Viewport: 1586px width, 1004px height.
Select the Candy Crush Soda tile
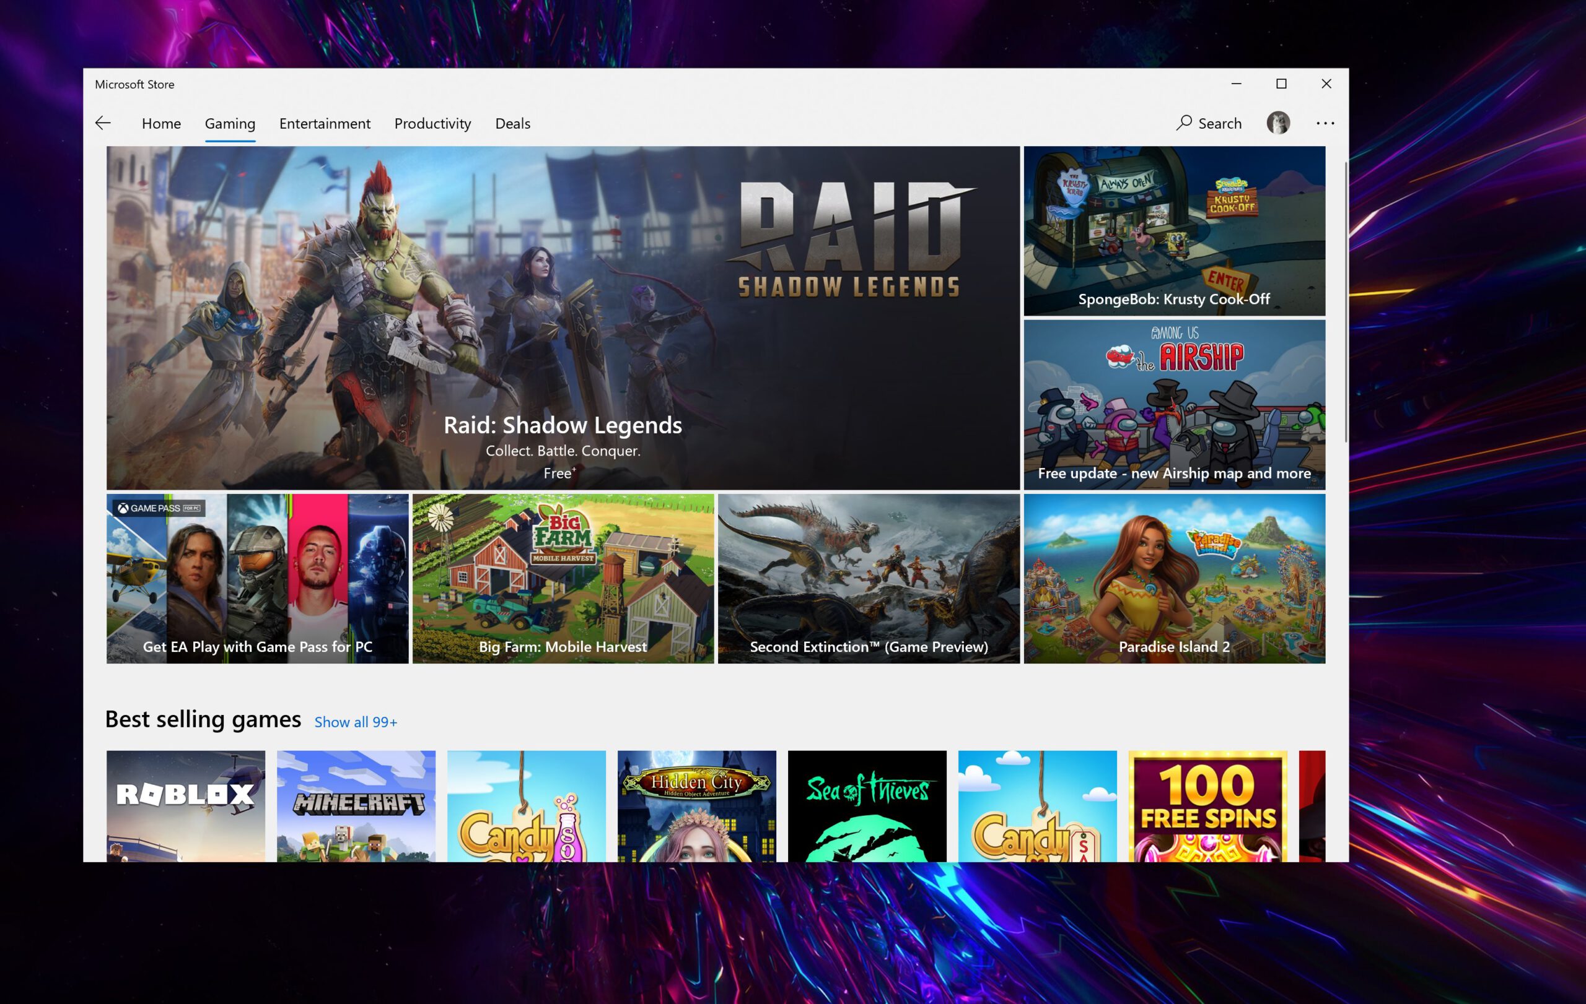[526, 806]
